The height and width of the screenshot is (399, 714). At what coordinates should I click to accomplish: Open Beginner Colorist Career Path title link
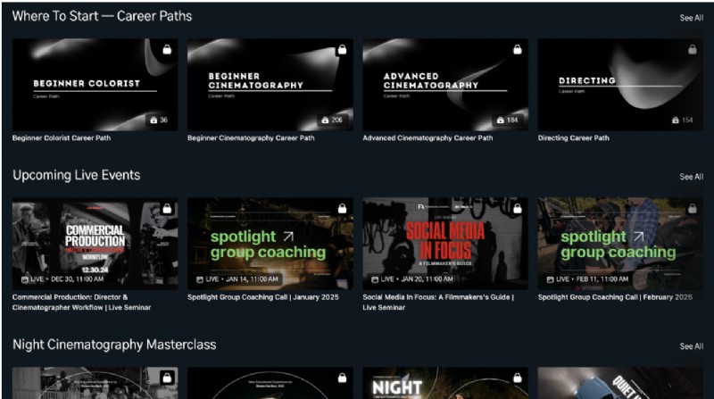tap(62, 138)
